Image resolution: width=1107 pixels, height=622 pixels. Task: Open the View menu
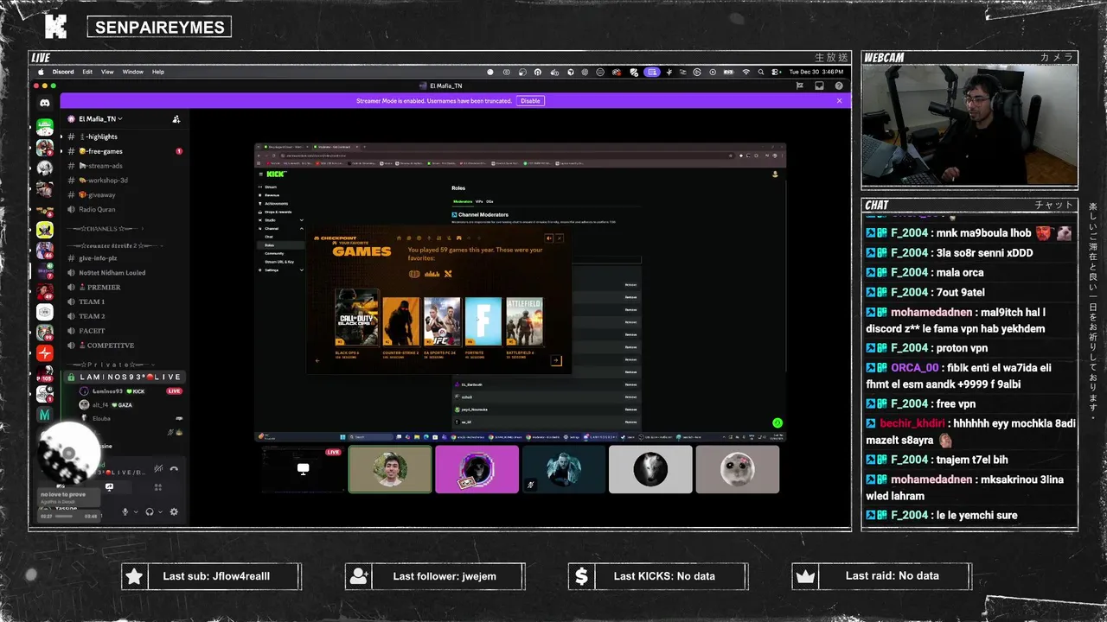107,72
